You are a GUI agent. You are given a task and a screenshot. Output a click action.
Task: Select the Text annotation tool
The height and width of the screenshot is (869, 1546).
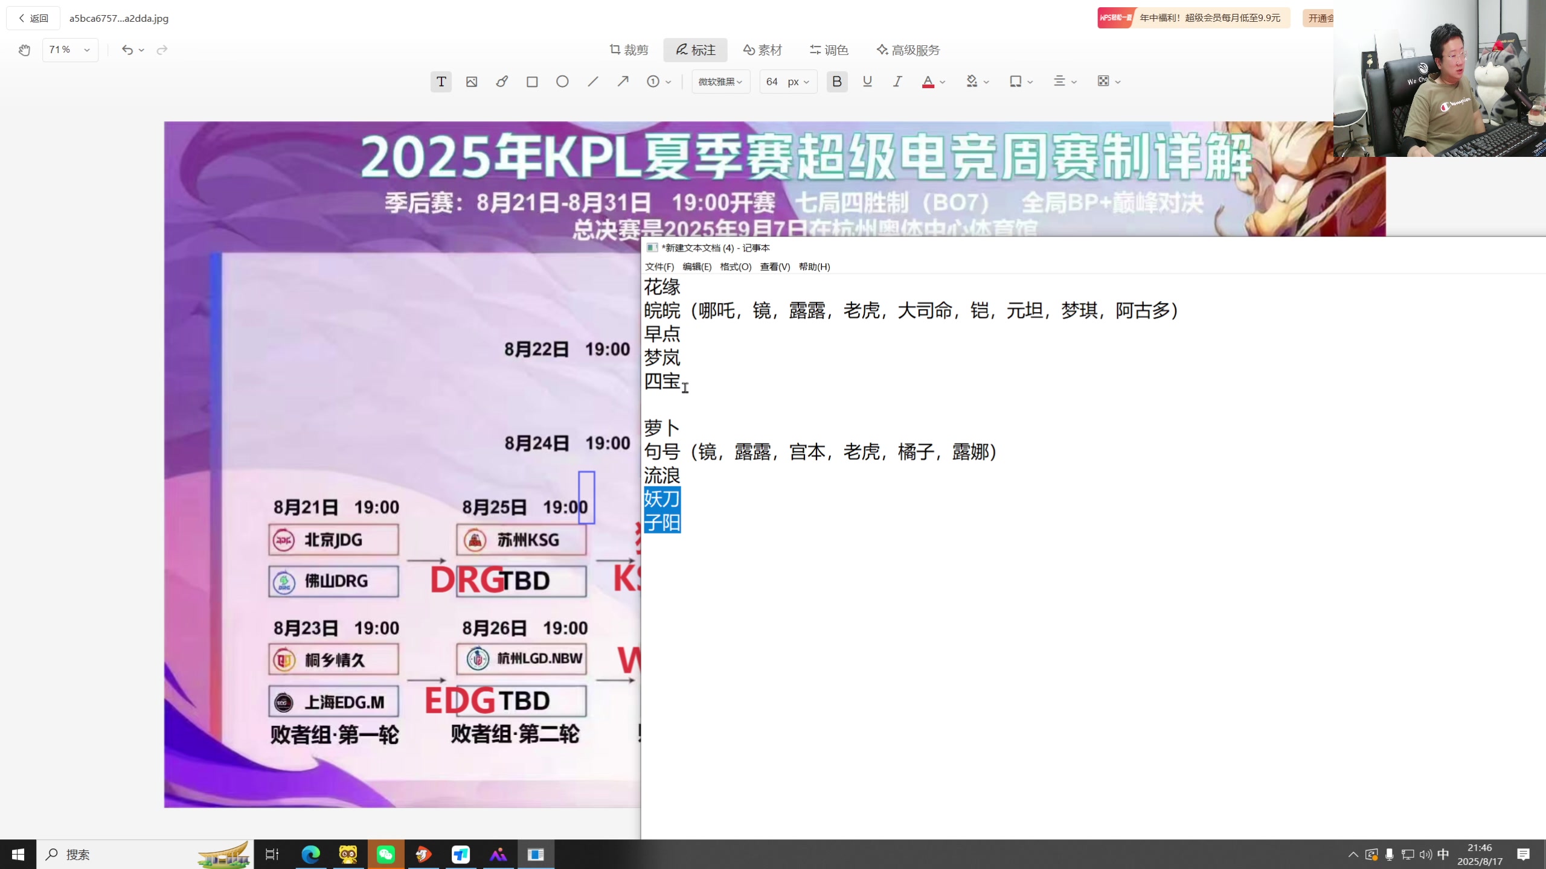tap(441, 81)
